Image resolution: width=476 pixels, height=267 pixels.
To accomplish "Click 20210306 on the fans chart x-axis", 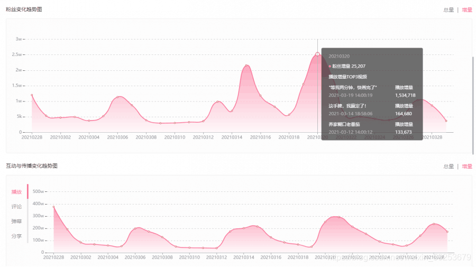I will tap(117, 137).
